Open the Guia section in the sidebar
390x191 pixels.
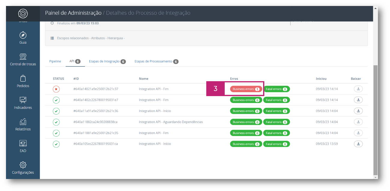[x=23, y=37]
